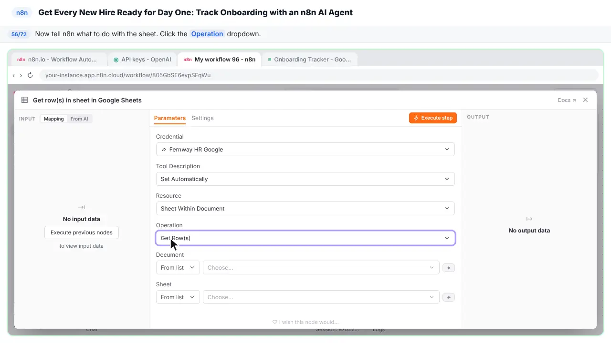Click the n8n logo badge in header
This screenshot has height=343, width=611.
click(x=22, y=12)
